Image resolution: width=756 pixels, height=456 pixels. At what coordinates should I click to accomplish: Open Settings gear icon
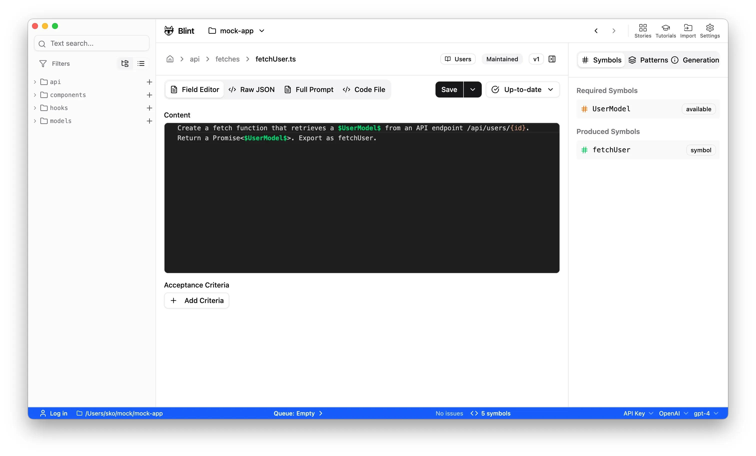pyautogui.click(x=709, y=31)
